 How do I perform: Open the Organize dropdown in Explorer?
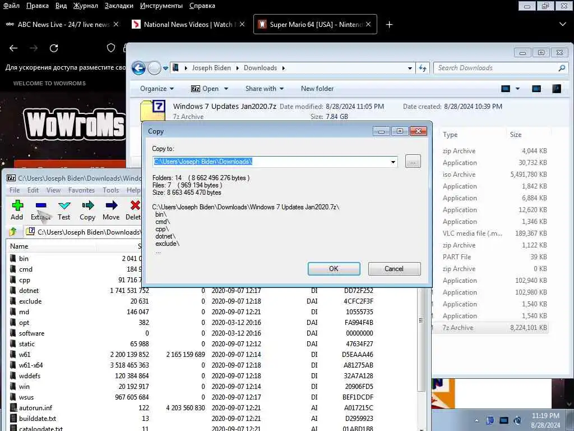[157, 89]
